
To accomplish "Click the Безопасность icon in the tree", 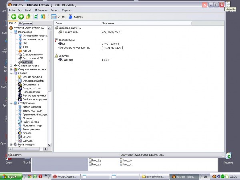I will tap(20, 84).
